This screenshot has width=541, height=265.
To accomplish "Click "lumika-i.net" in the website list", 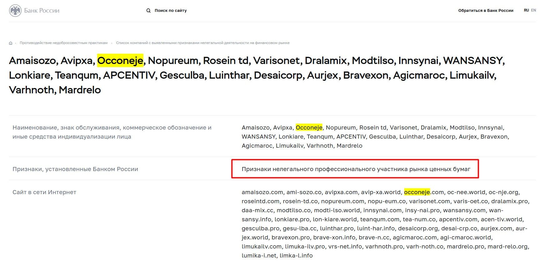I will (x=259, y=256).
